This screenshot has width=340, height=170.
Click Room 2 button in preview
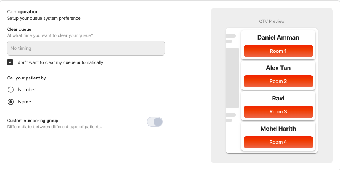coord(278,81)
